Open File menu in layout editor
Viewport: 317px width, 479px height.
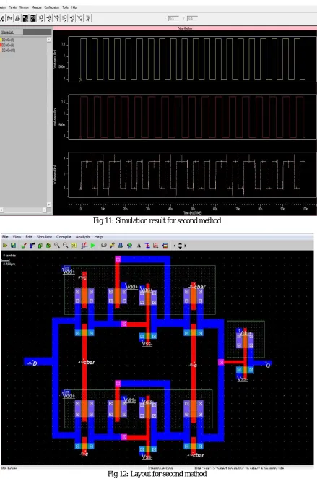[x=5, y=237]
